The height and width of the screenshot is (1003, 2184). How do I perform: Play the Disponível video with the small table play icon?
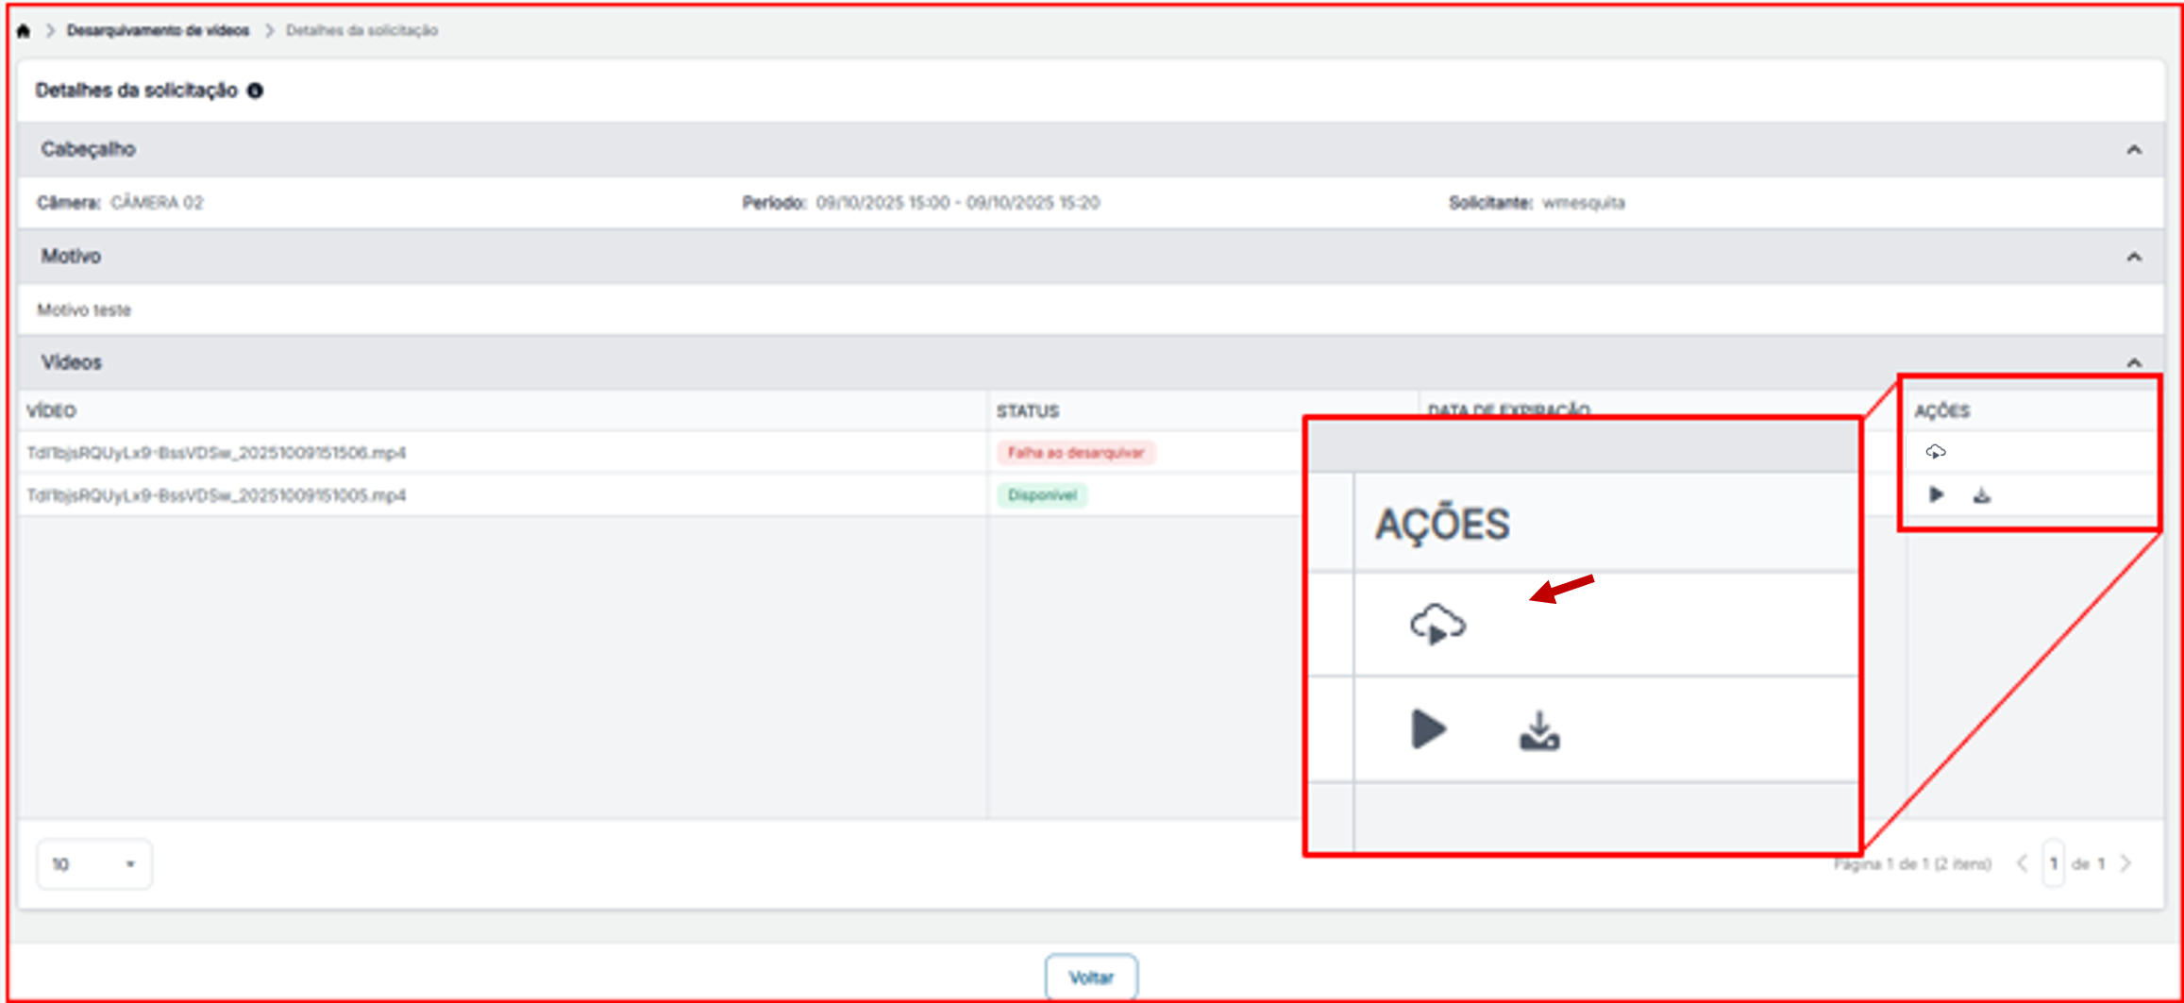click(1936, 494)
